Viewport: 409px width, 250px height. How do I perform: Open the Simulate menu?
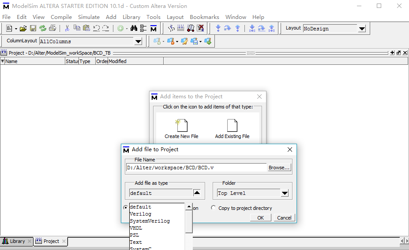pos(89,17)
